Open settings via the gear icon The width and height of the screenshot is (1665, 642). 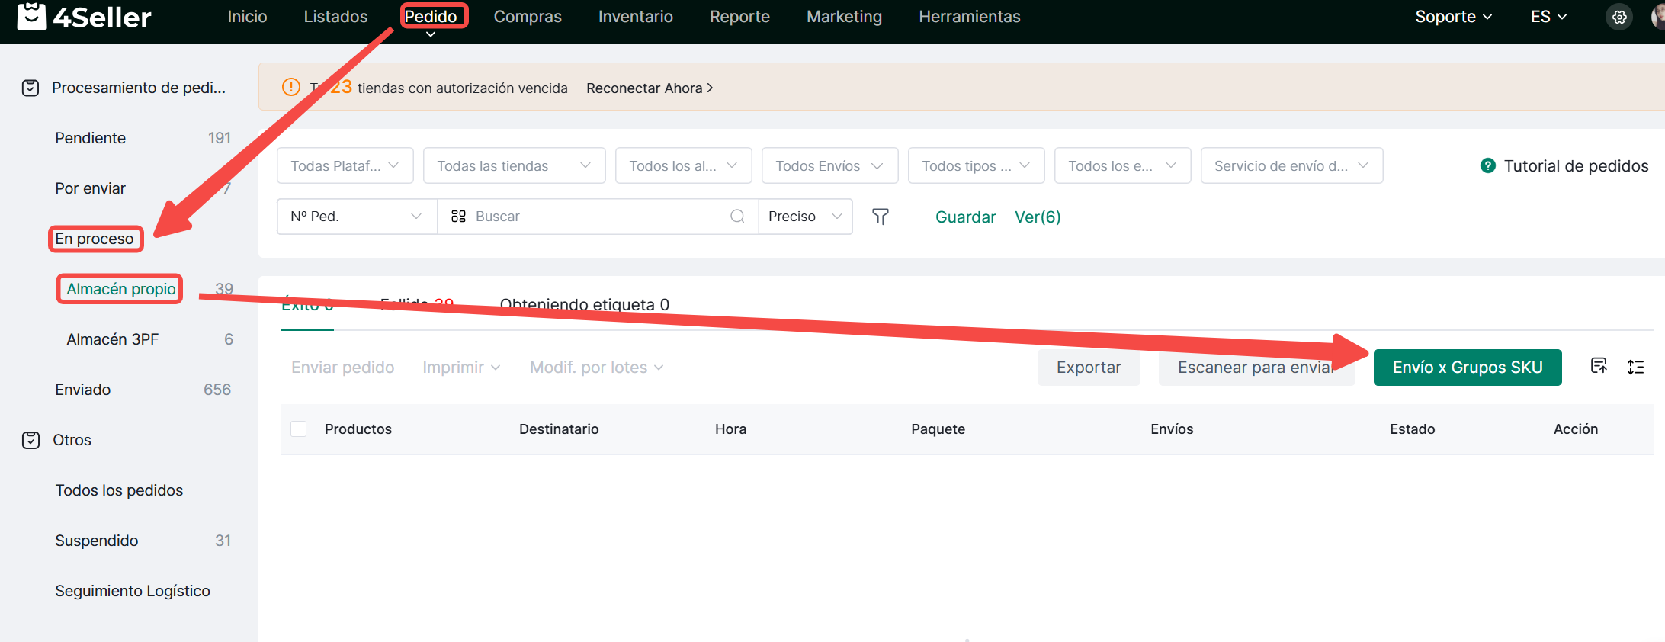(1619, 17)
